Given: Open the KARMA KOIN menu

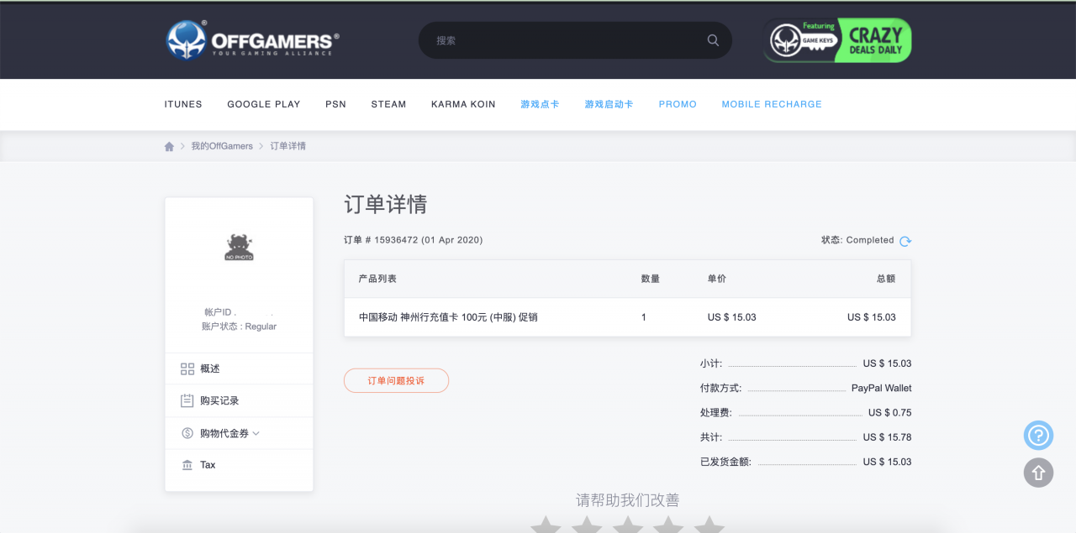Looking at the screenshot, I should coord(463,104).
